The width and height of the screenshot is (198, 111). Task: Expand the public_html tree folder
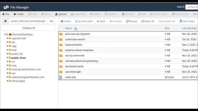point(7,58)
